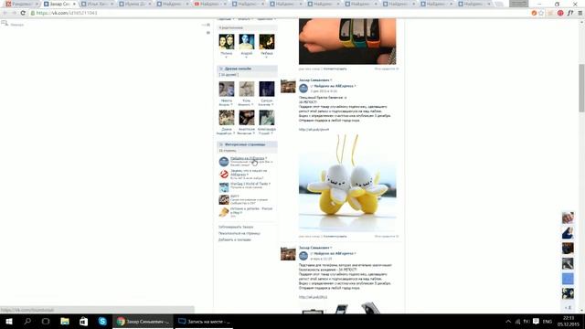Switch to the Запись taskbar window button
Viewport: 585px width, 329px height.
(204, 321)
